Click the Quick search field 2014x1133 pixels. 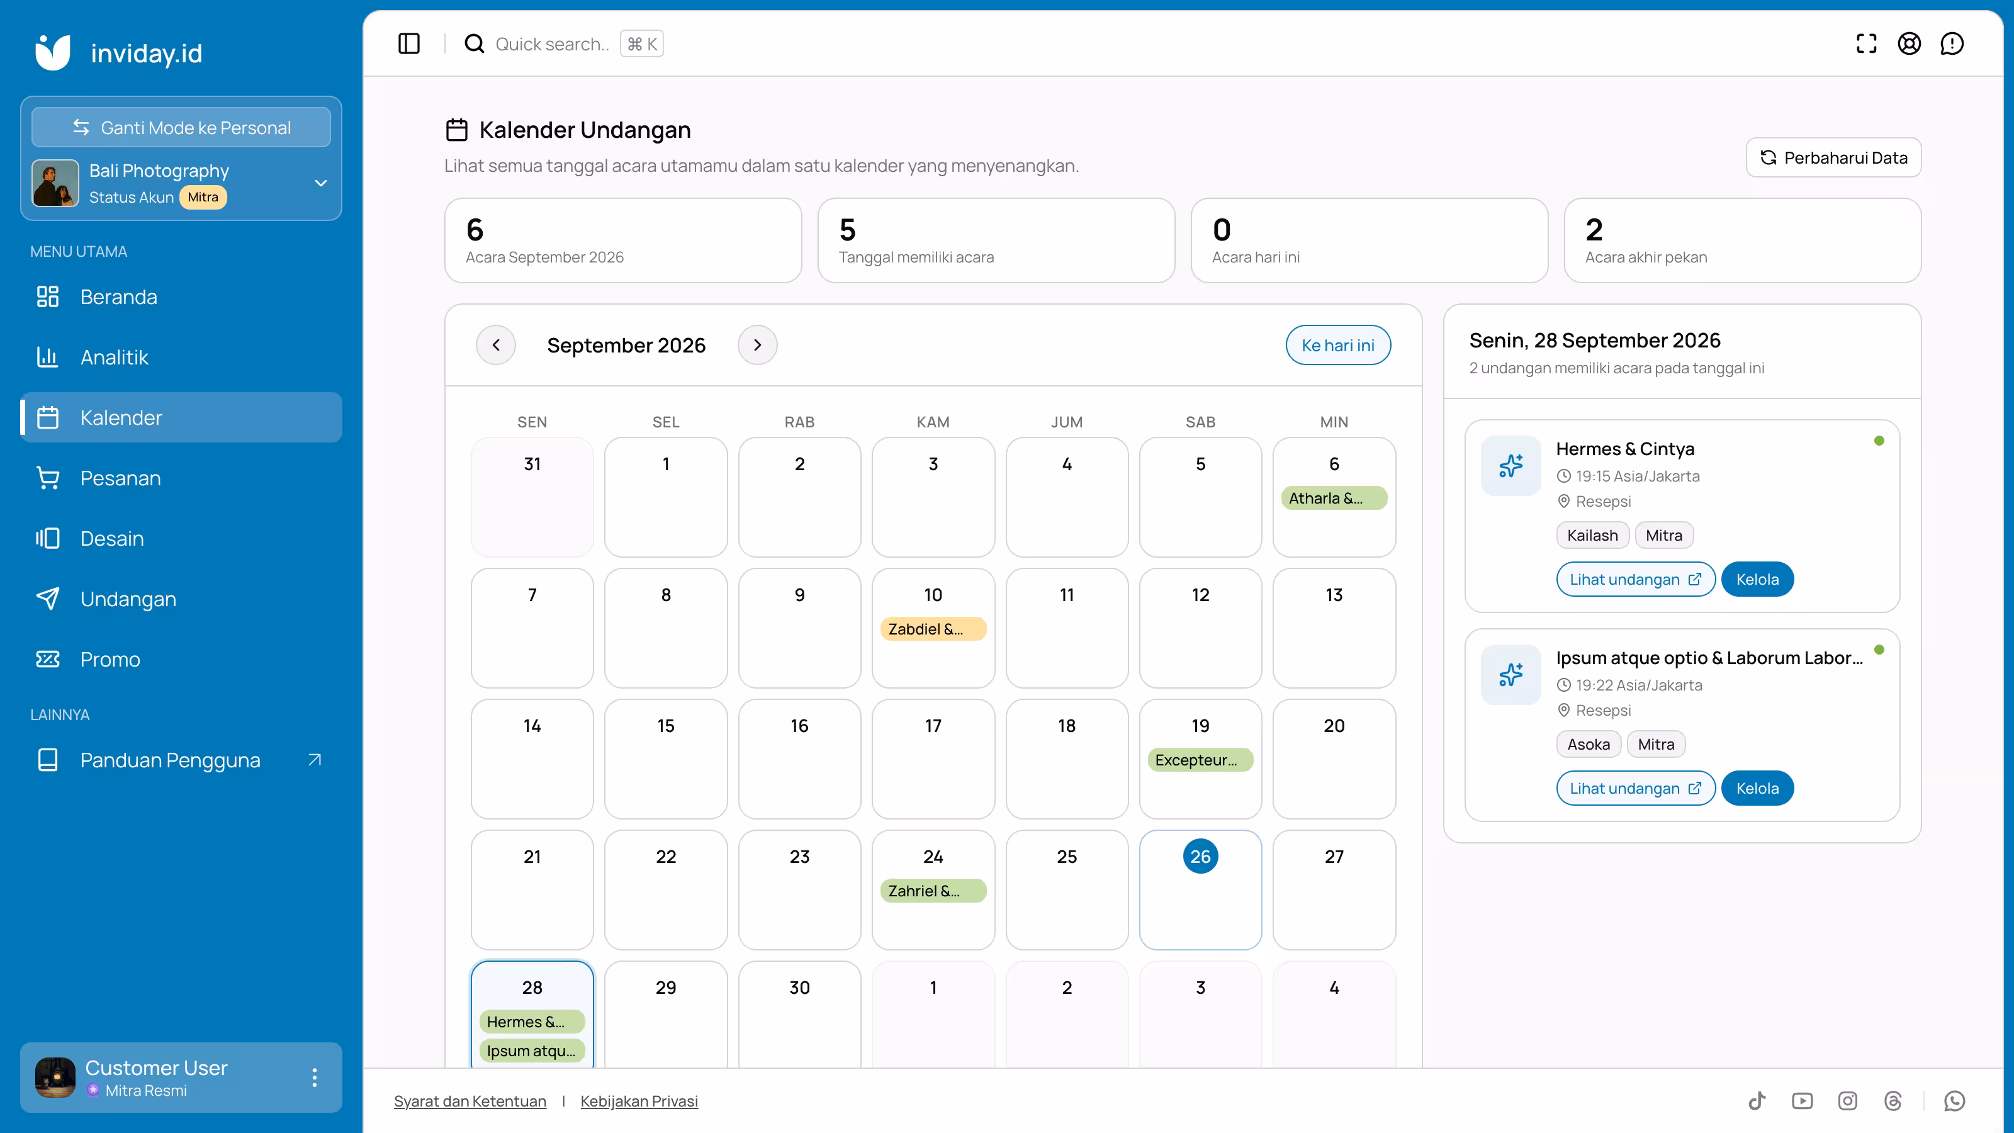(563, 44)
